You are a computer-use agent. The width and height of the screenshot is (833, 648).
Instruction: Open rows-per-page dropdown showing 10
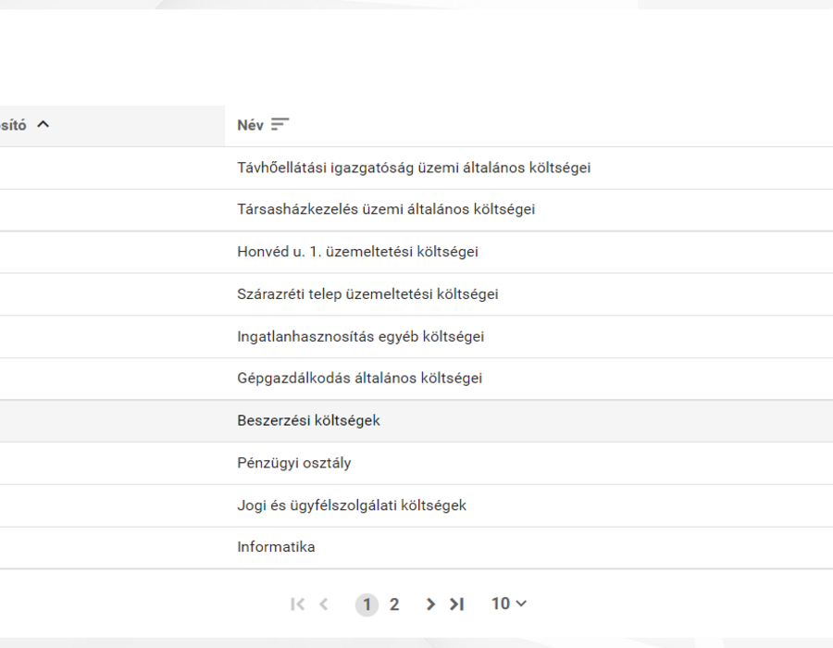tap(509, 604)
